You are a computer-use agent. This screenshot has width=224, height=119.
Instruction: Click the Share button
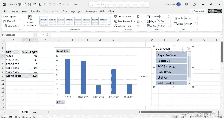click(x=215, y=11)
